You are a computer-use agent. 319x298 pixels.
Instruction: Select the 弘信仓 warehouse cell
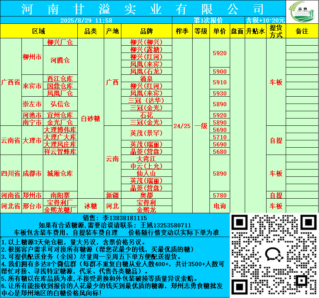point(60,104)
